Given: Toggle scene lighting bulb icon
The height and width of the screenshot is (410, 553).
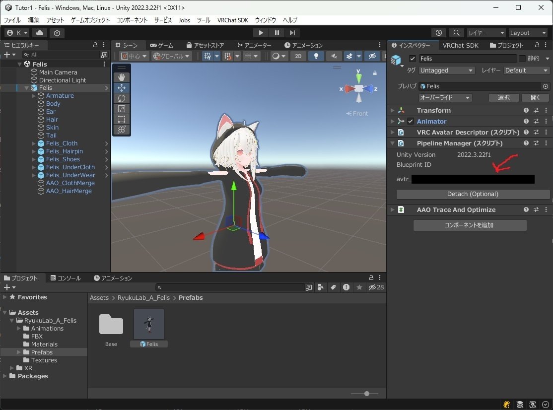Looking at the screenshot, I should pyautogui.click(x=316, y=56).
